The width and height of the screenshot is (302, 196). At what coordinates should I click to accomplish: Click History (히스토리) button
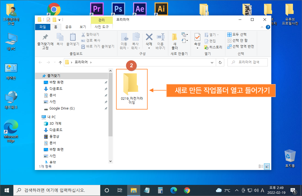coord(213,47)
